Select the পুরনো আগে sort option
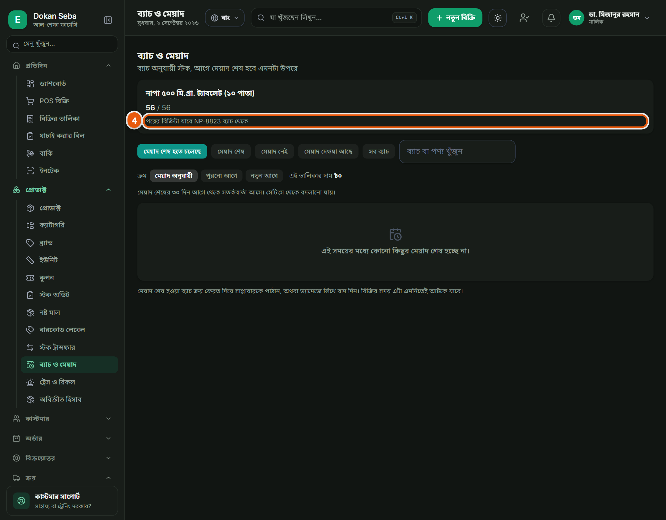666x520 pixels. pos(221,176)
